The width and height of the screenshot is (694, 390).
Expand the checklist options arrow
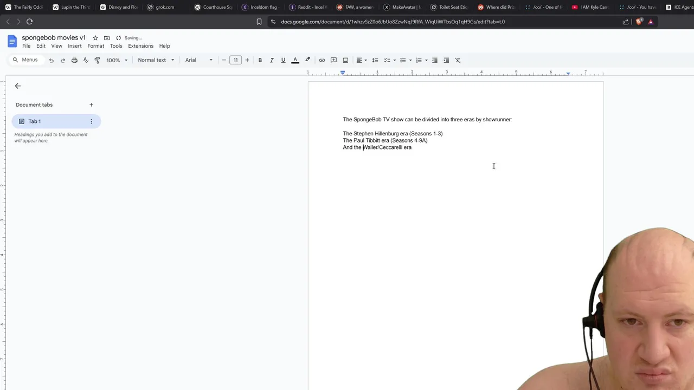[394, 60]
